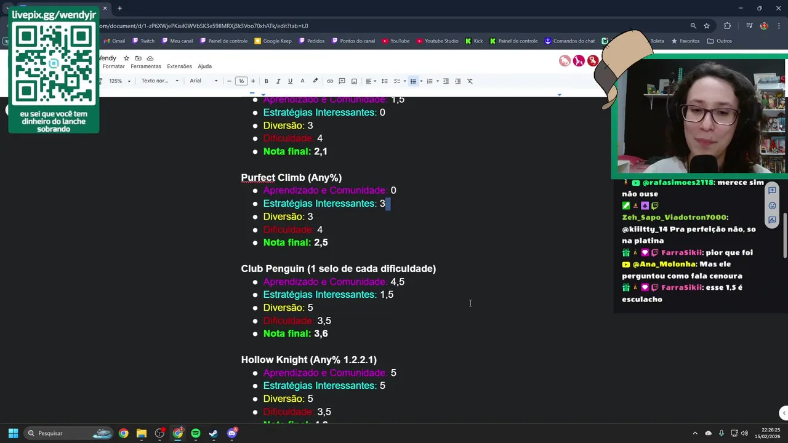Expand bulleted list style options
This screenshot has width=788, height=443.
coord(421,81)
